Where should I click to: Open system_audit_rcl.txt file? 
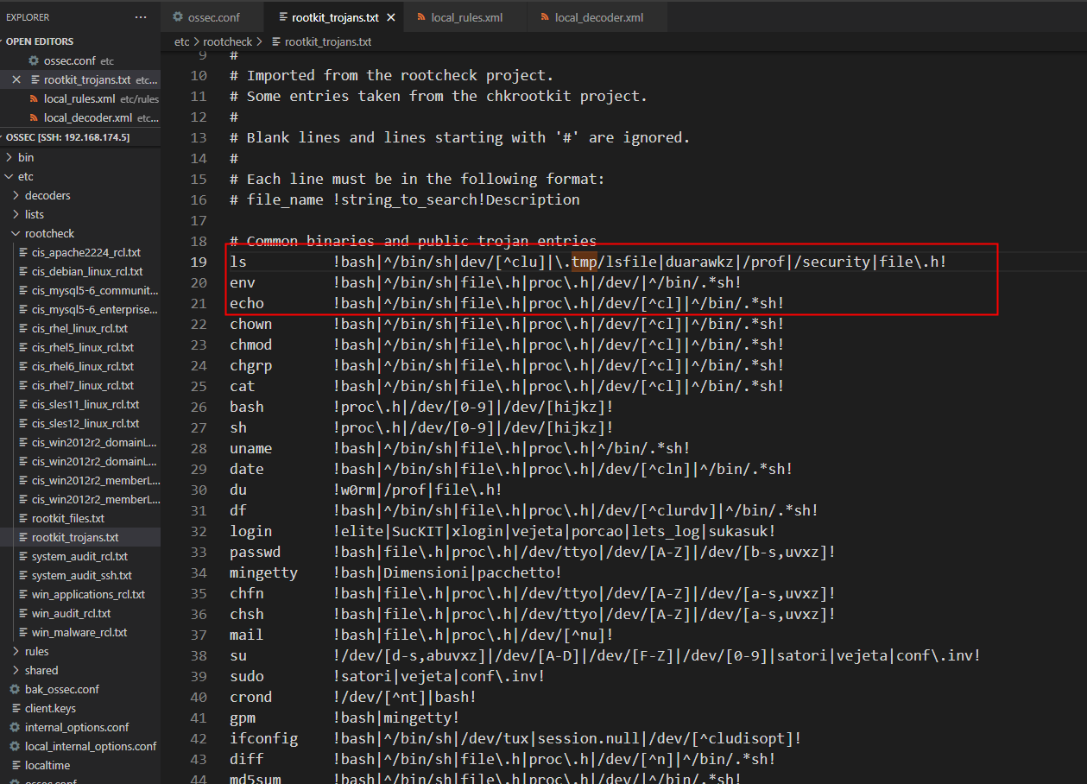[x=79, y=556]
